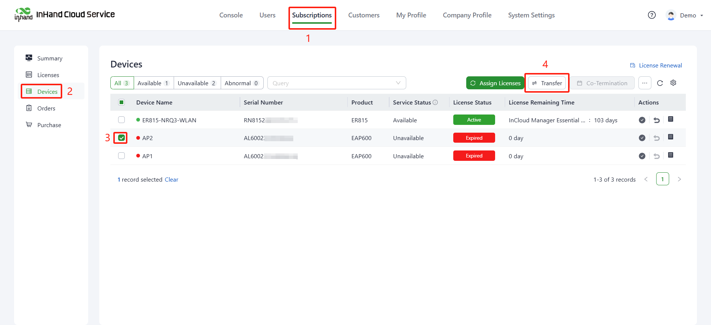This screenshot has width=711, height=325.
Task: Click the Expired license badge for AP2
Action: pyautogui.click(x=474, y=138)
